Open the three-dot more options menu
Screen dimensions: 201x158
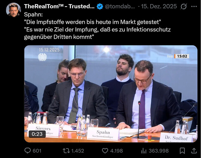pyautogui.click(x=194, y=6)
